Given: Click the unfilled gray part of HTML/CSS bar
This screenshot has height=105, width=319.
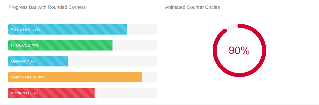Looking at the screenshot, I should click(135, 45).
